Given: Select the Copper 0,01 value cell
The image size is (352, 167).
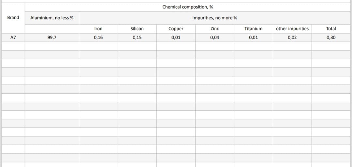Looking at the screenshot, I should point(176,38).
